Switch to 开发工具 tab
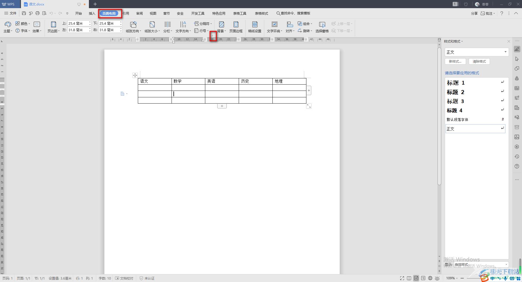This screenshot has height=282, width=522. (198, 13)
